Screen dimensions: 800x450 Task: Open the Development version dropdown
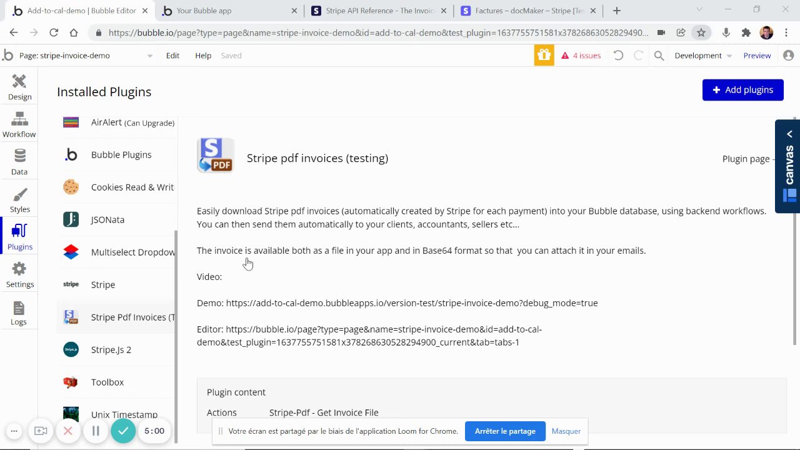703,56
